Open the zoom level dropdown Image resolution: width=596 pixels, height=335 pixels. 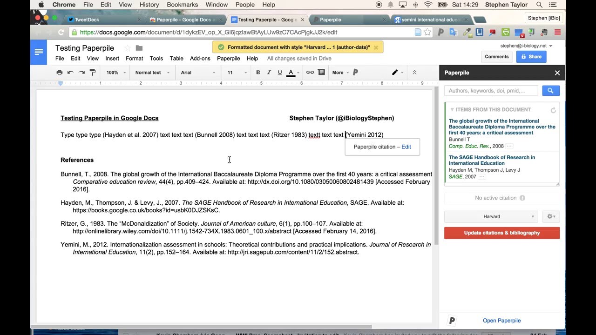coord(116,73)
